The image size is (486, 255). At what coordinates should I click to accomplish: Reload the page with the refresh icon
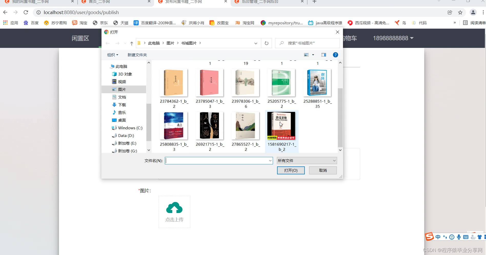tap(26, 12)
